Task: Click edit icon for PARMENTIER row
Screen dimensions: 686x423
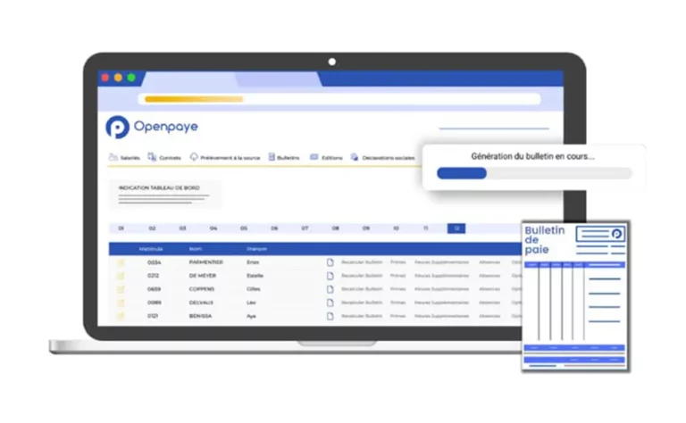Action: (121, 262)
